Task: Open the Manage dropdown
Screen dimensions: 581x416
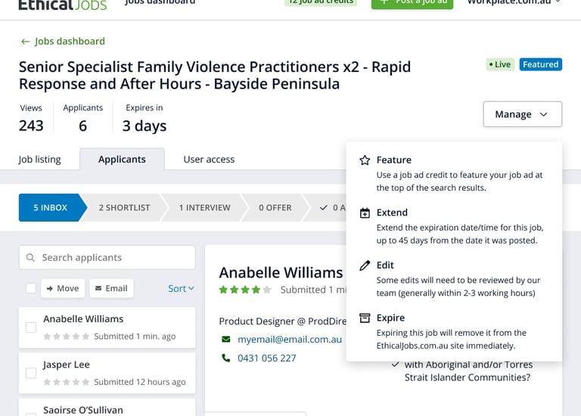Action: (x=522, y=114)
